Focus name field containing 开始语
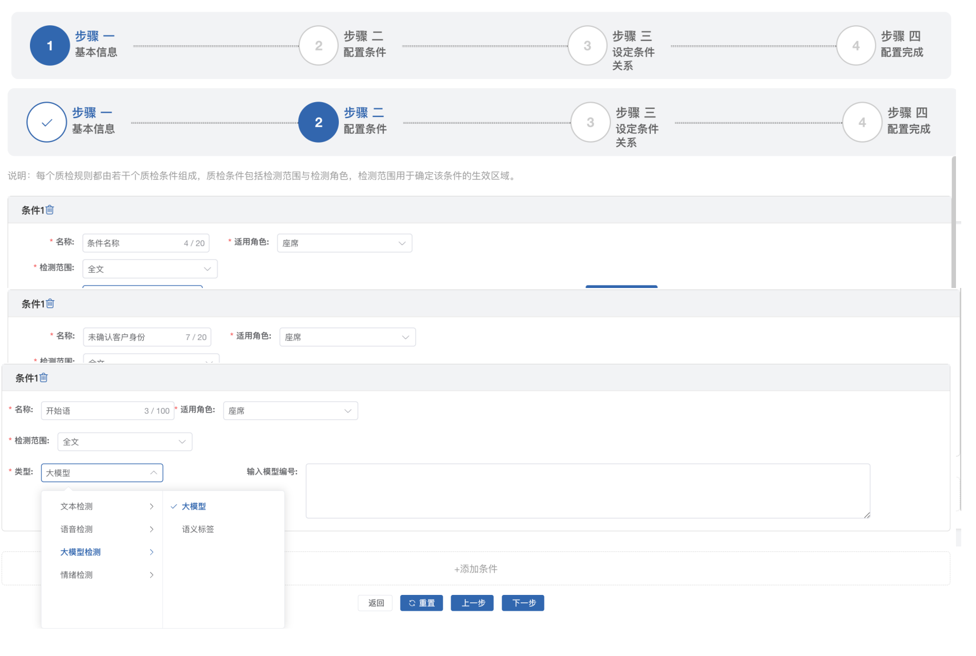Screen dimensions: 976x656 tap(108, 411)
